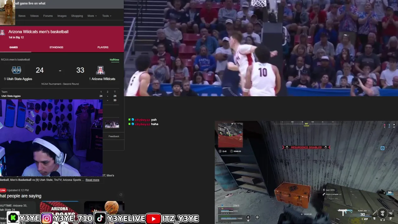Click the dollar icon next to Cash loot
Screen dimensions: 398x224
point(324,190)
